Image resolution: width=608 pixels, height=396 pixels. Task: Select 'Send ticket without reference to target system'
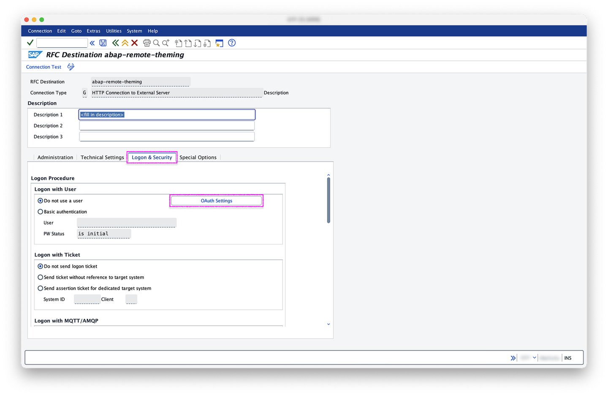[x=41, y=277]
